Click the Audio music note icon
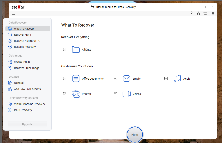Image resolution: width=222 pixels, height=143 pixels. coord(177,79)
